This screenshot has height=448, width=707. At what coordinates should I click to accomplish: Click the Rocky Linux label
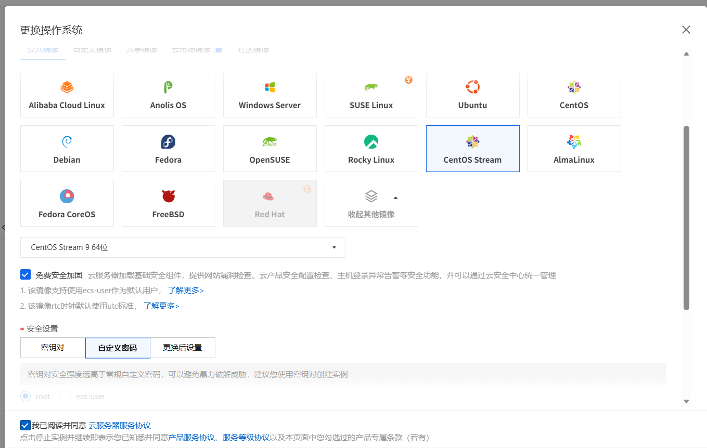point(371,160)
